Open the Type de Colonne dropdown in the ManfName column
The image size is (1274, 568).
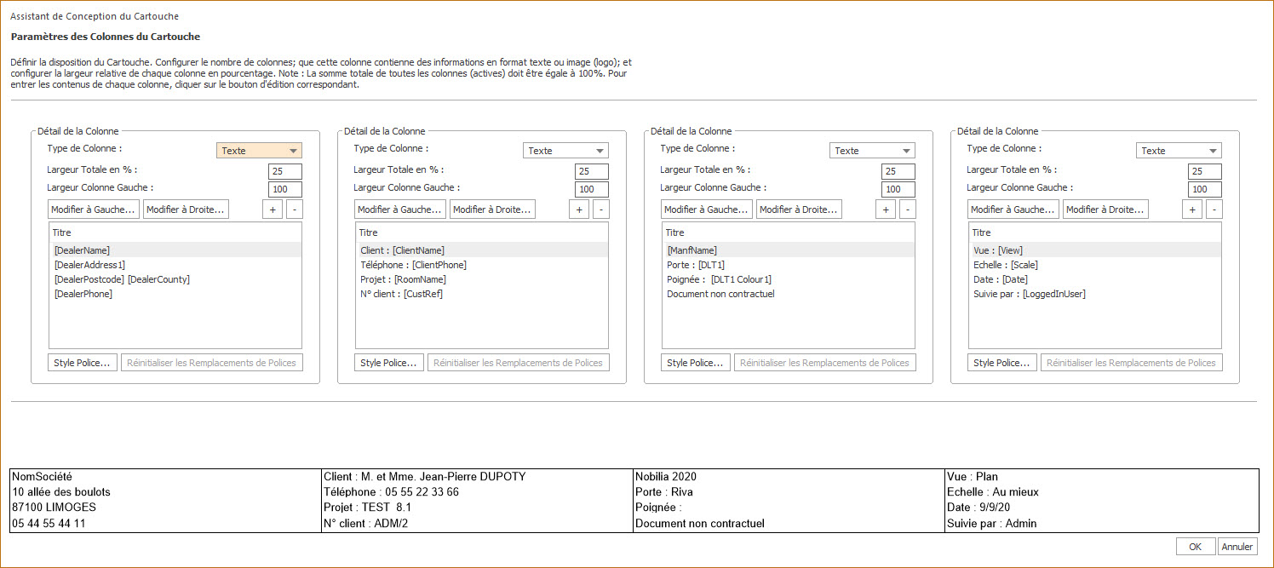(873, 151)
